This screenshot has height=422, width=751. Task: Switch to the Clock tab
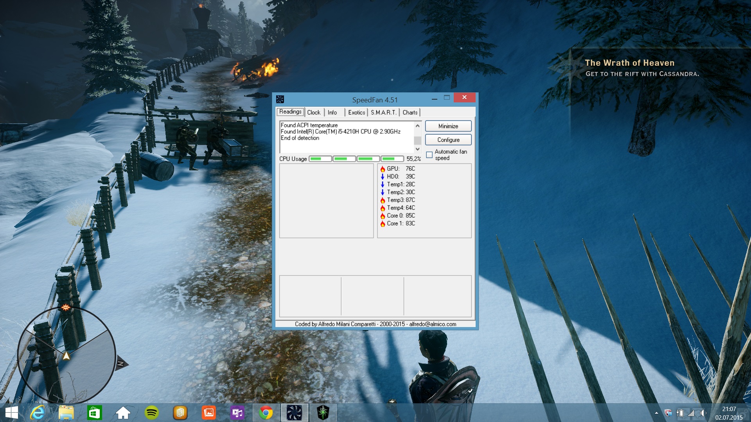[314, 113]
